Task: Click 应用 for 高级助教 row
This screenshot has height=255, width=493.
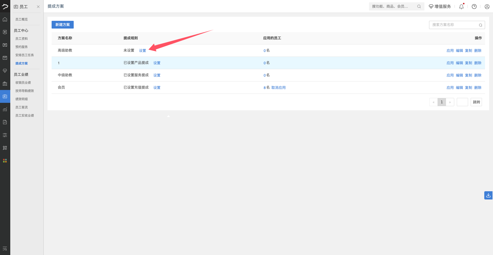Action: click(450, 51)
